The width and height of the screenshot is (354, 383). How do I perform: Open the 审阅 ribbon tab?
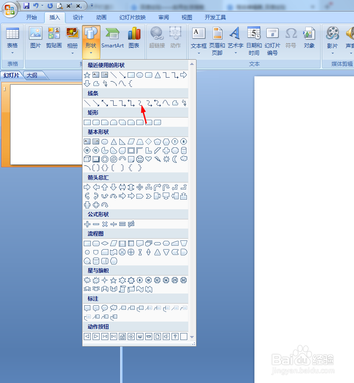point(164,18)
